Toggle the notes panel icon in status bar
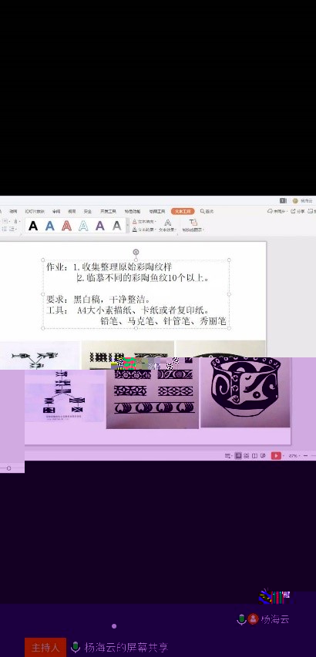This screenshot has width=316, height=657. [227, 455]
